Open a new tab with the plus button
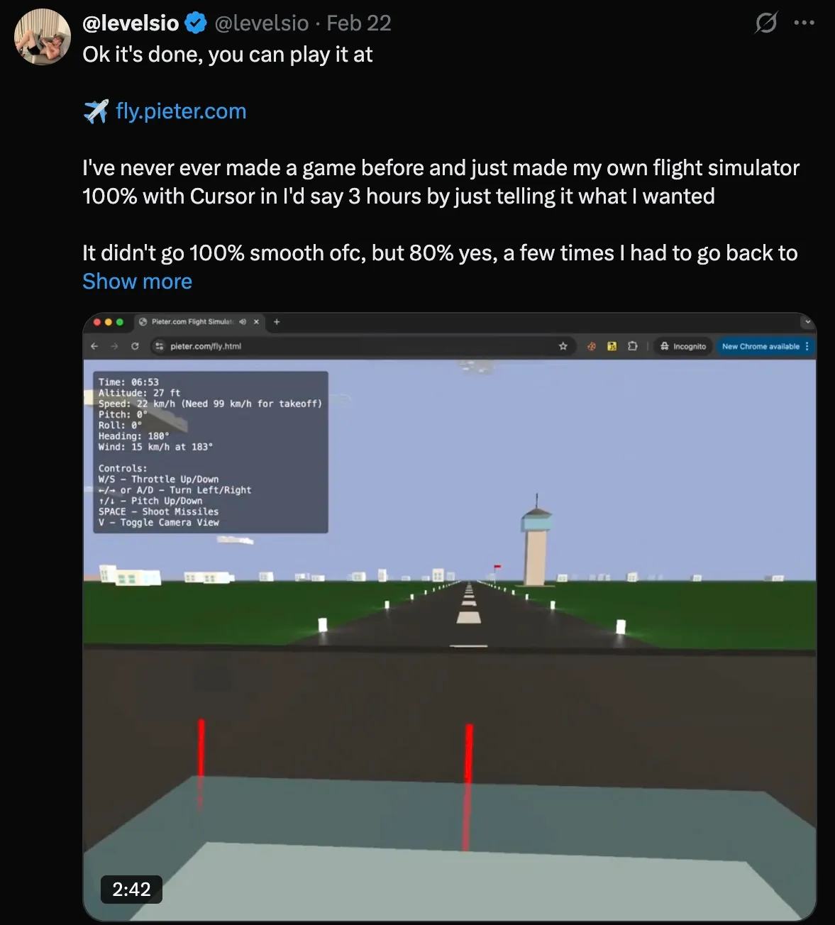The width and height of the screenshot is (835, 925). tap(277, 322)
